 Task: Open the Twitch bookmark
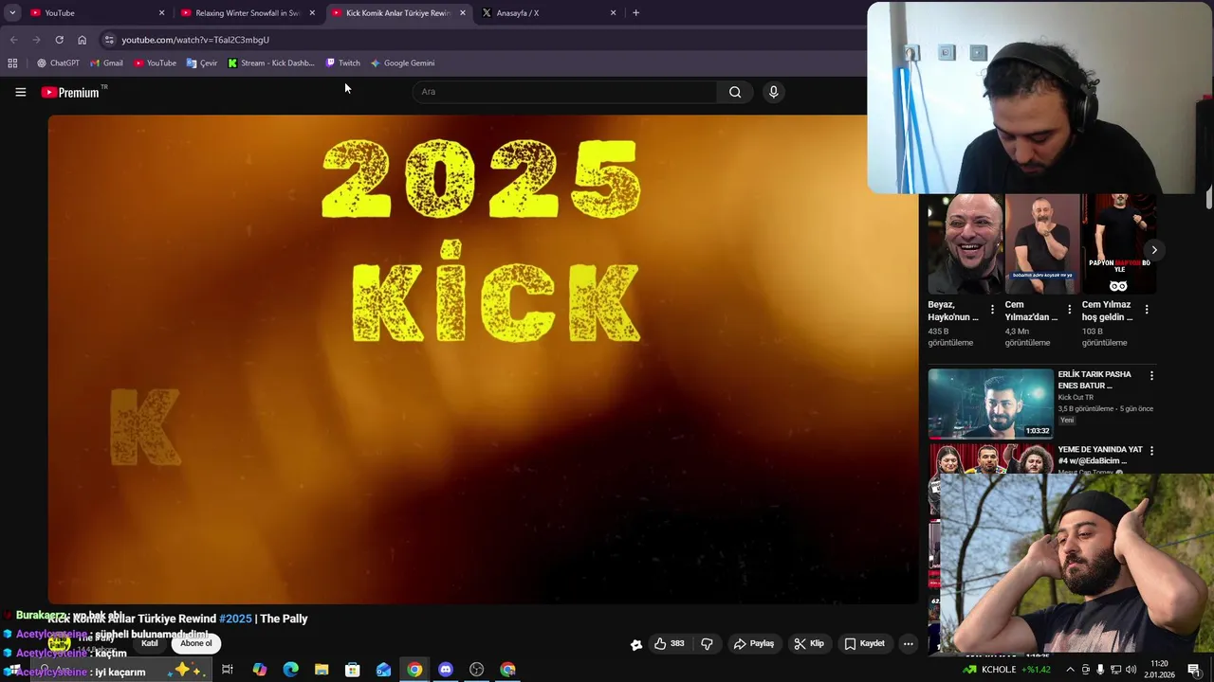pyautogui.click(x=342, y=63)
